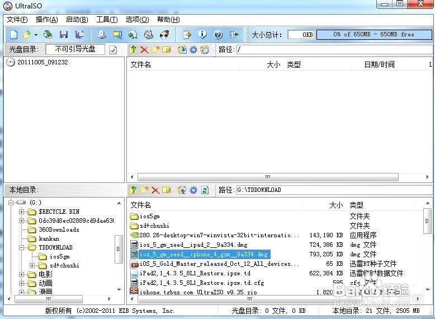This screenshot has height=319, width=435.
Task: Click the local pane gear settings icon
Action: click(x=193, y=190)
